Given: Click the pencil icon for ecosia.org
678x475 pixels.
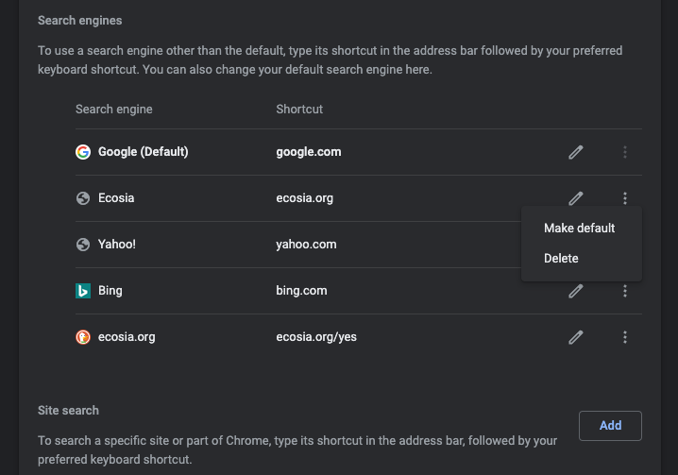Looking at the screenshot, I should tap(576, 337).
